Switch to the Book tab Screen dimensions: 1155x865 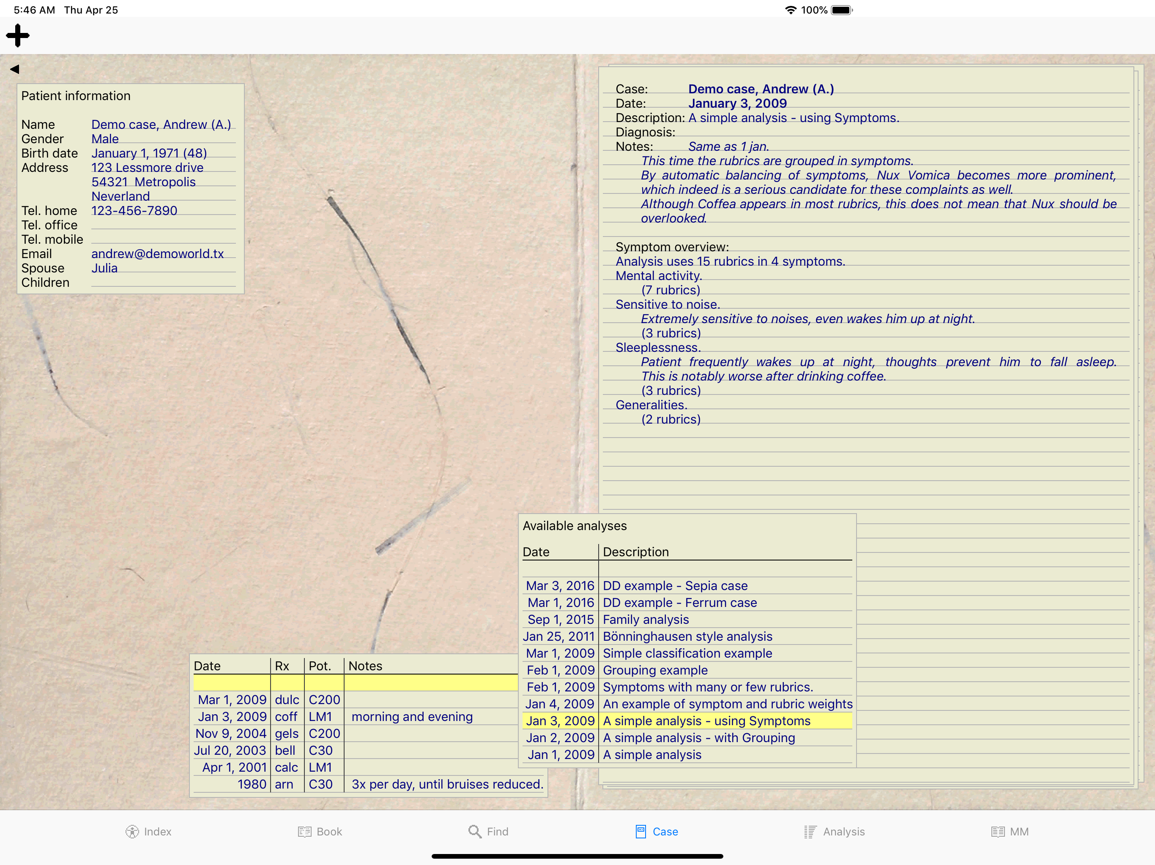pos(320,832)
